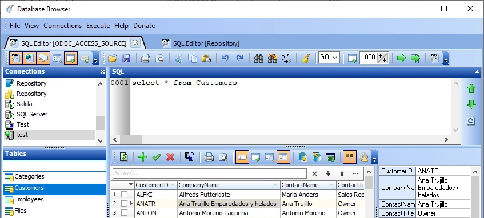Execute the query with the green arrow
484x218 pixels.
401,58
